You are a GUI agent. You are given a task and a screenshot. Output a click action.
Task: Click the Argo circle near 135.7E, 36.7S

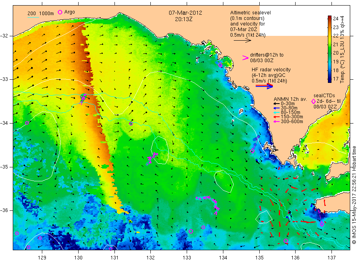286,241
